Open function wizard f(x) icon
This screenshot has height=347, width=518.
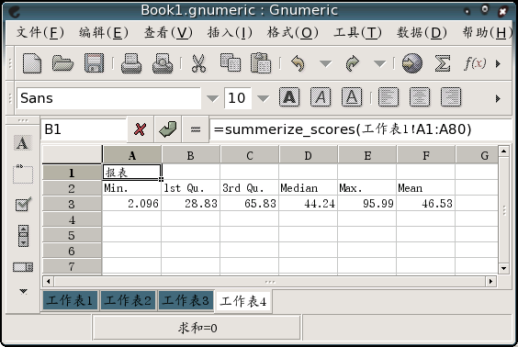pos(475,63)
